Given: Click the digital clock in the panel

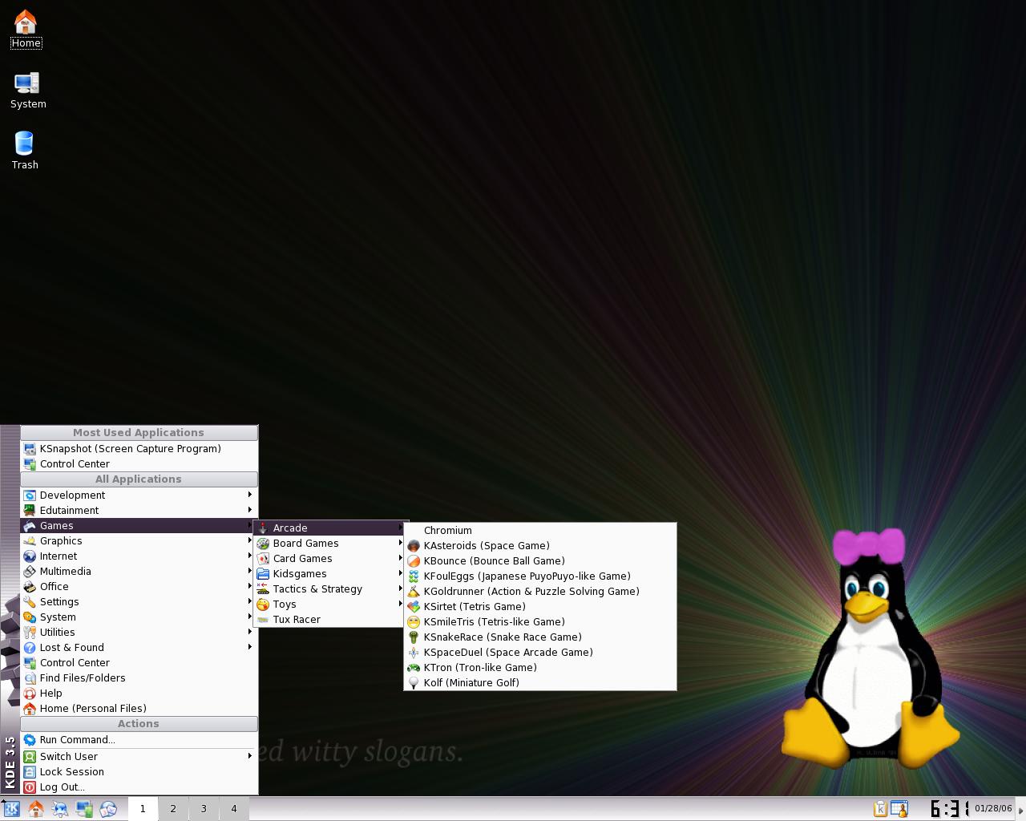Looking at the screenshot, I should [x=950, y=809].
